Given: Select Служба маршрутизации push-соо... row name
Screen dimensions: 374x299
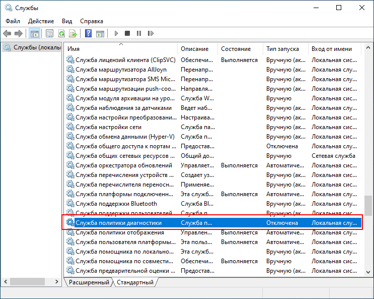Looking at the screenshot, I should [125, 89].
